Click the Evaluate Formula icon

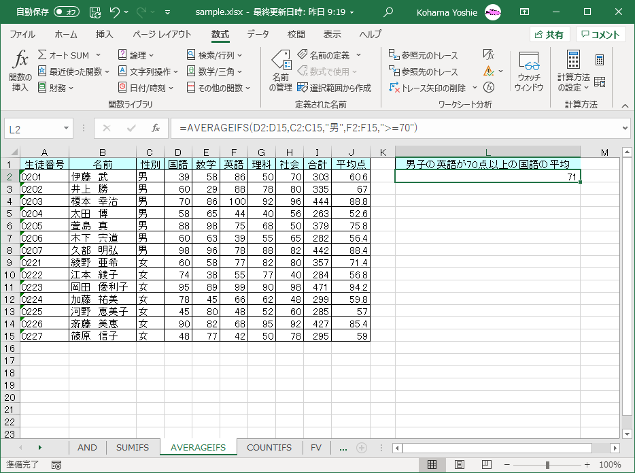489,87
